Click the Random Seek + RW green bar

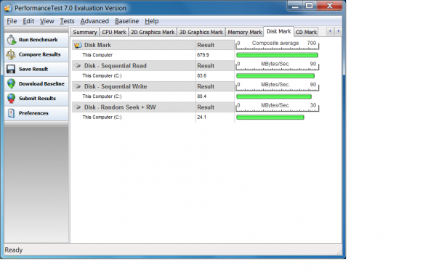pos(270,118)
